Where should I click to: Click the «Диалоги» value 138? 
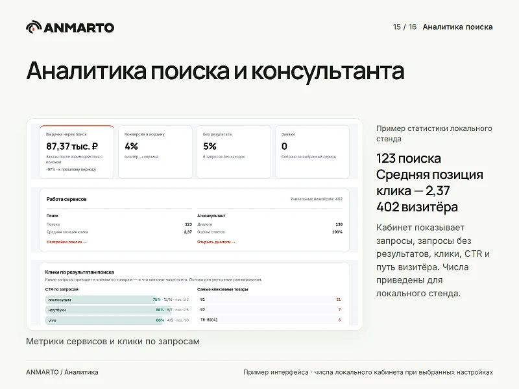click(x=339, y=224)
